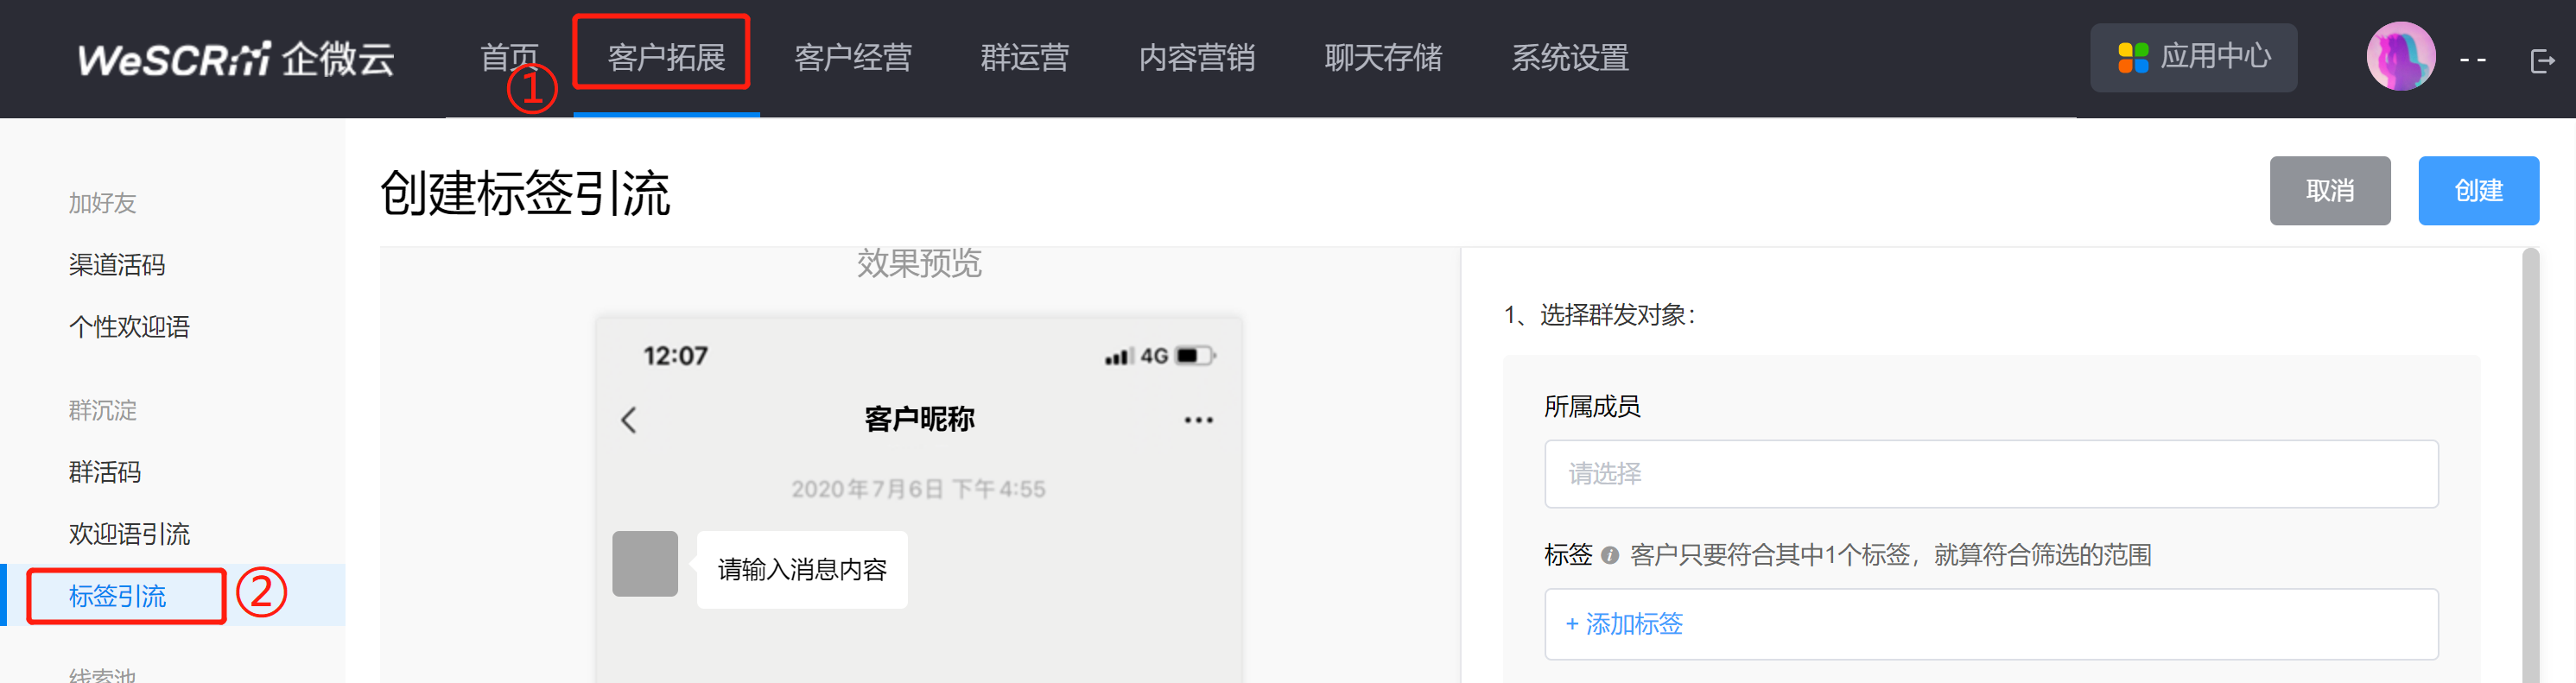The image size is (2576, 683).
Task: Click the WeSCRM 企微云 logo
Action: [236, 59]
